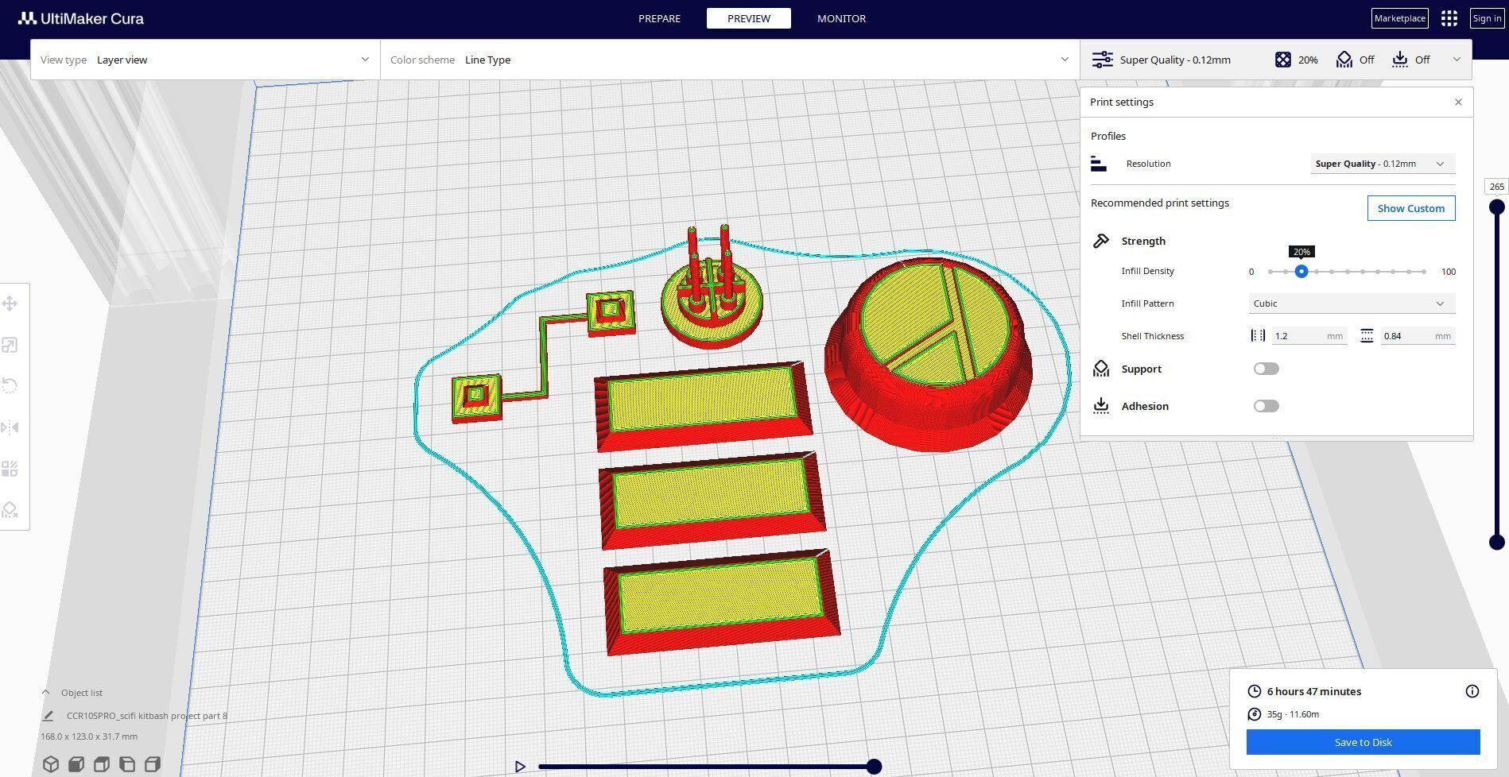Switch to front view icon

(76, 764)
